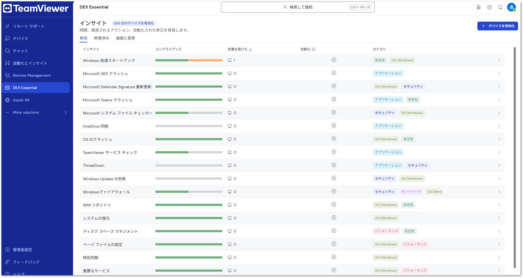Open three-dot options for 時刻同期 row
Viewport: 523px width, 278px height.
pyautogui.click(x=499, y=258)
